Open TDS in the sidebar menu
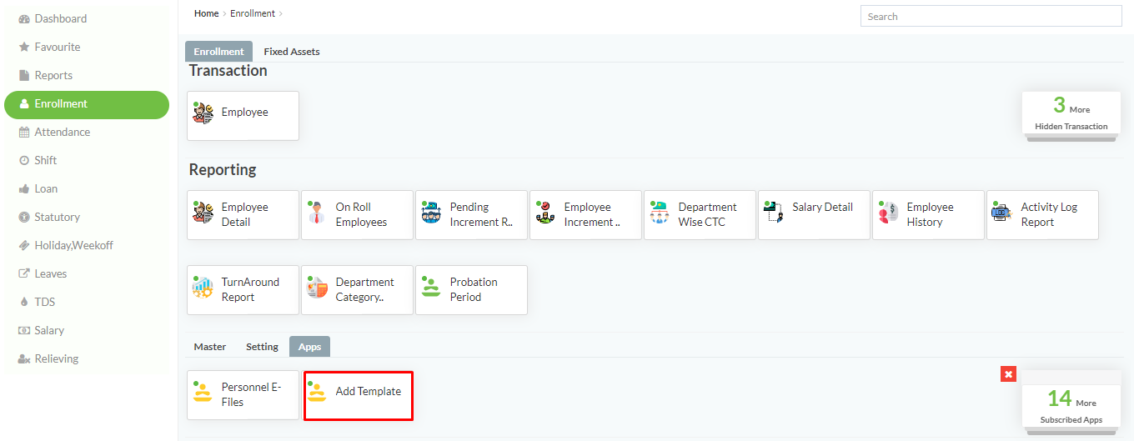The image size is (1134, 441). click(x=87, y=302)
